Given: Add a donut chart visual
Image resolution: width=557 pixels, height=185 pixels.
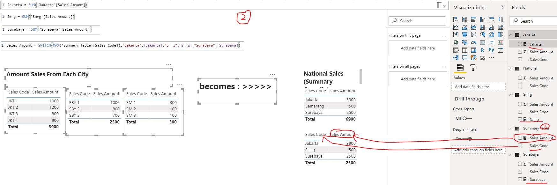Looking at the screenshot, I should pyautogui.click(x=492, y=35).
